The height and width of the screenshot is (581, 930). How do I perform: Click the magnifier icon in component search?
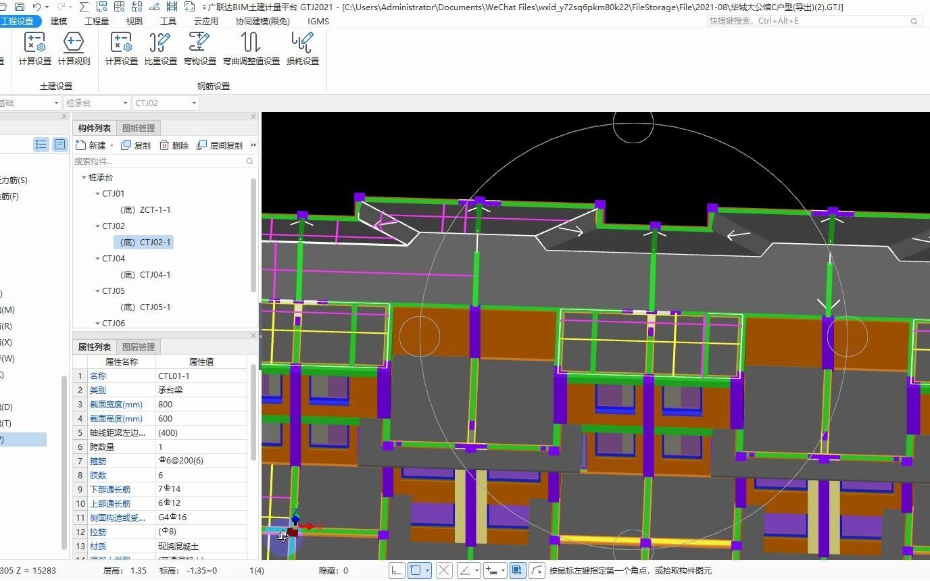pos(250,161)
